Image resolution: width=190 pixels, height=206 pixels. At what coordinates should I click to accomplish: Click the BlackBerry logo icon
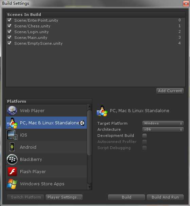(x=12, y=159)
